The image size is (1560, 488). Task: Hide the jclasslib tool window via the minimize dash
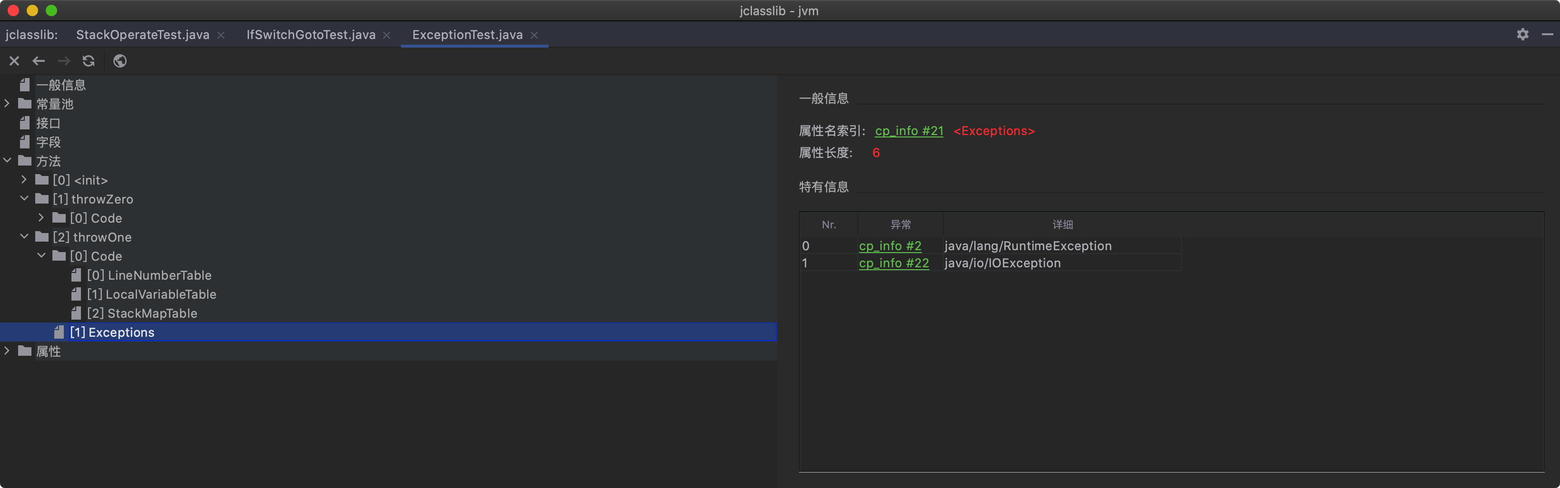tap(1547, 34)
